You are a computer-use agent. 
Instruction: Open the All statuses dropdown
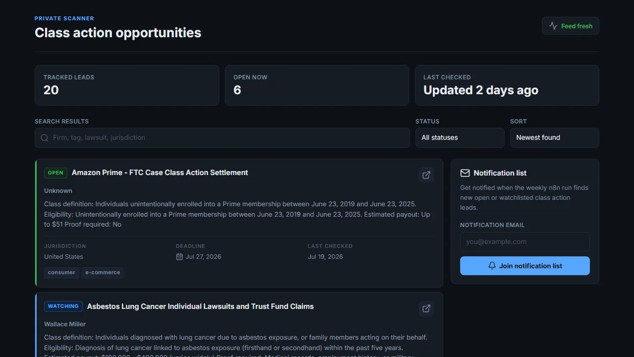460,138
